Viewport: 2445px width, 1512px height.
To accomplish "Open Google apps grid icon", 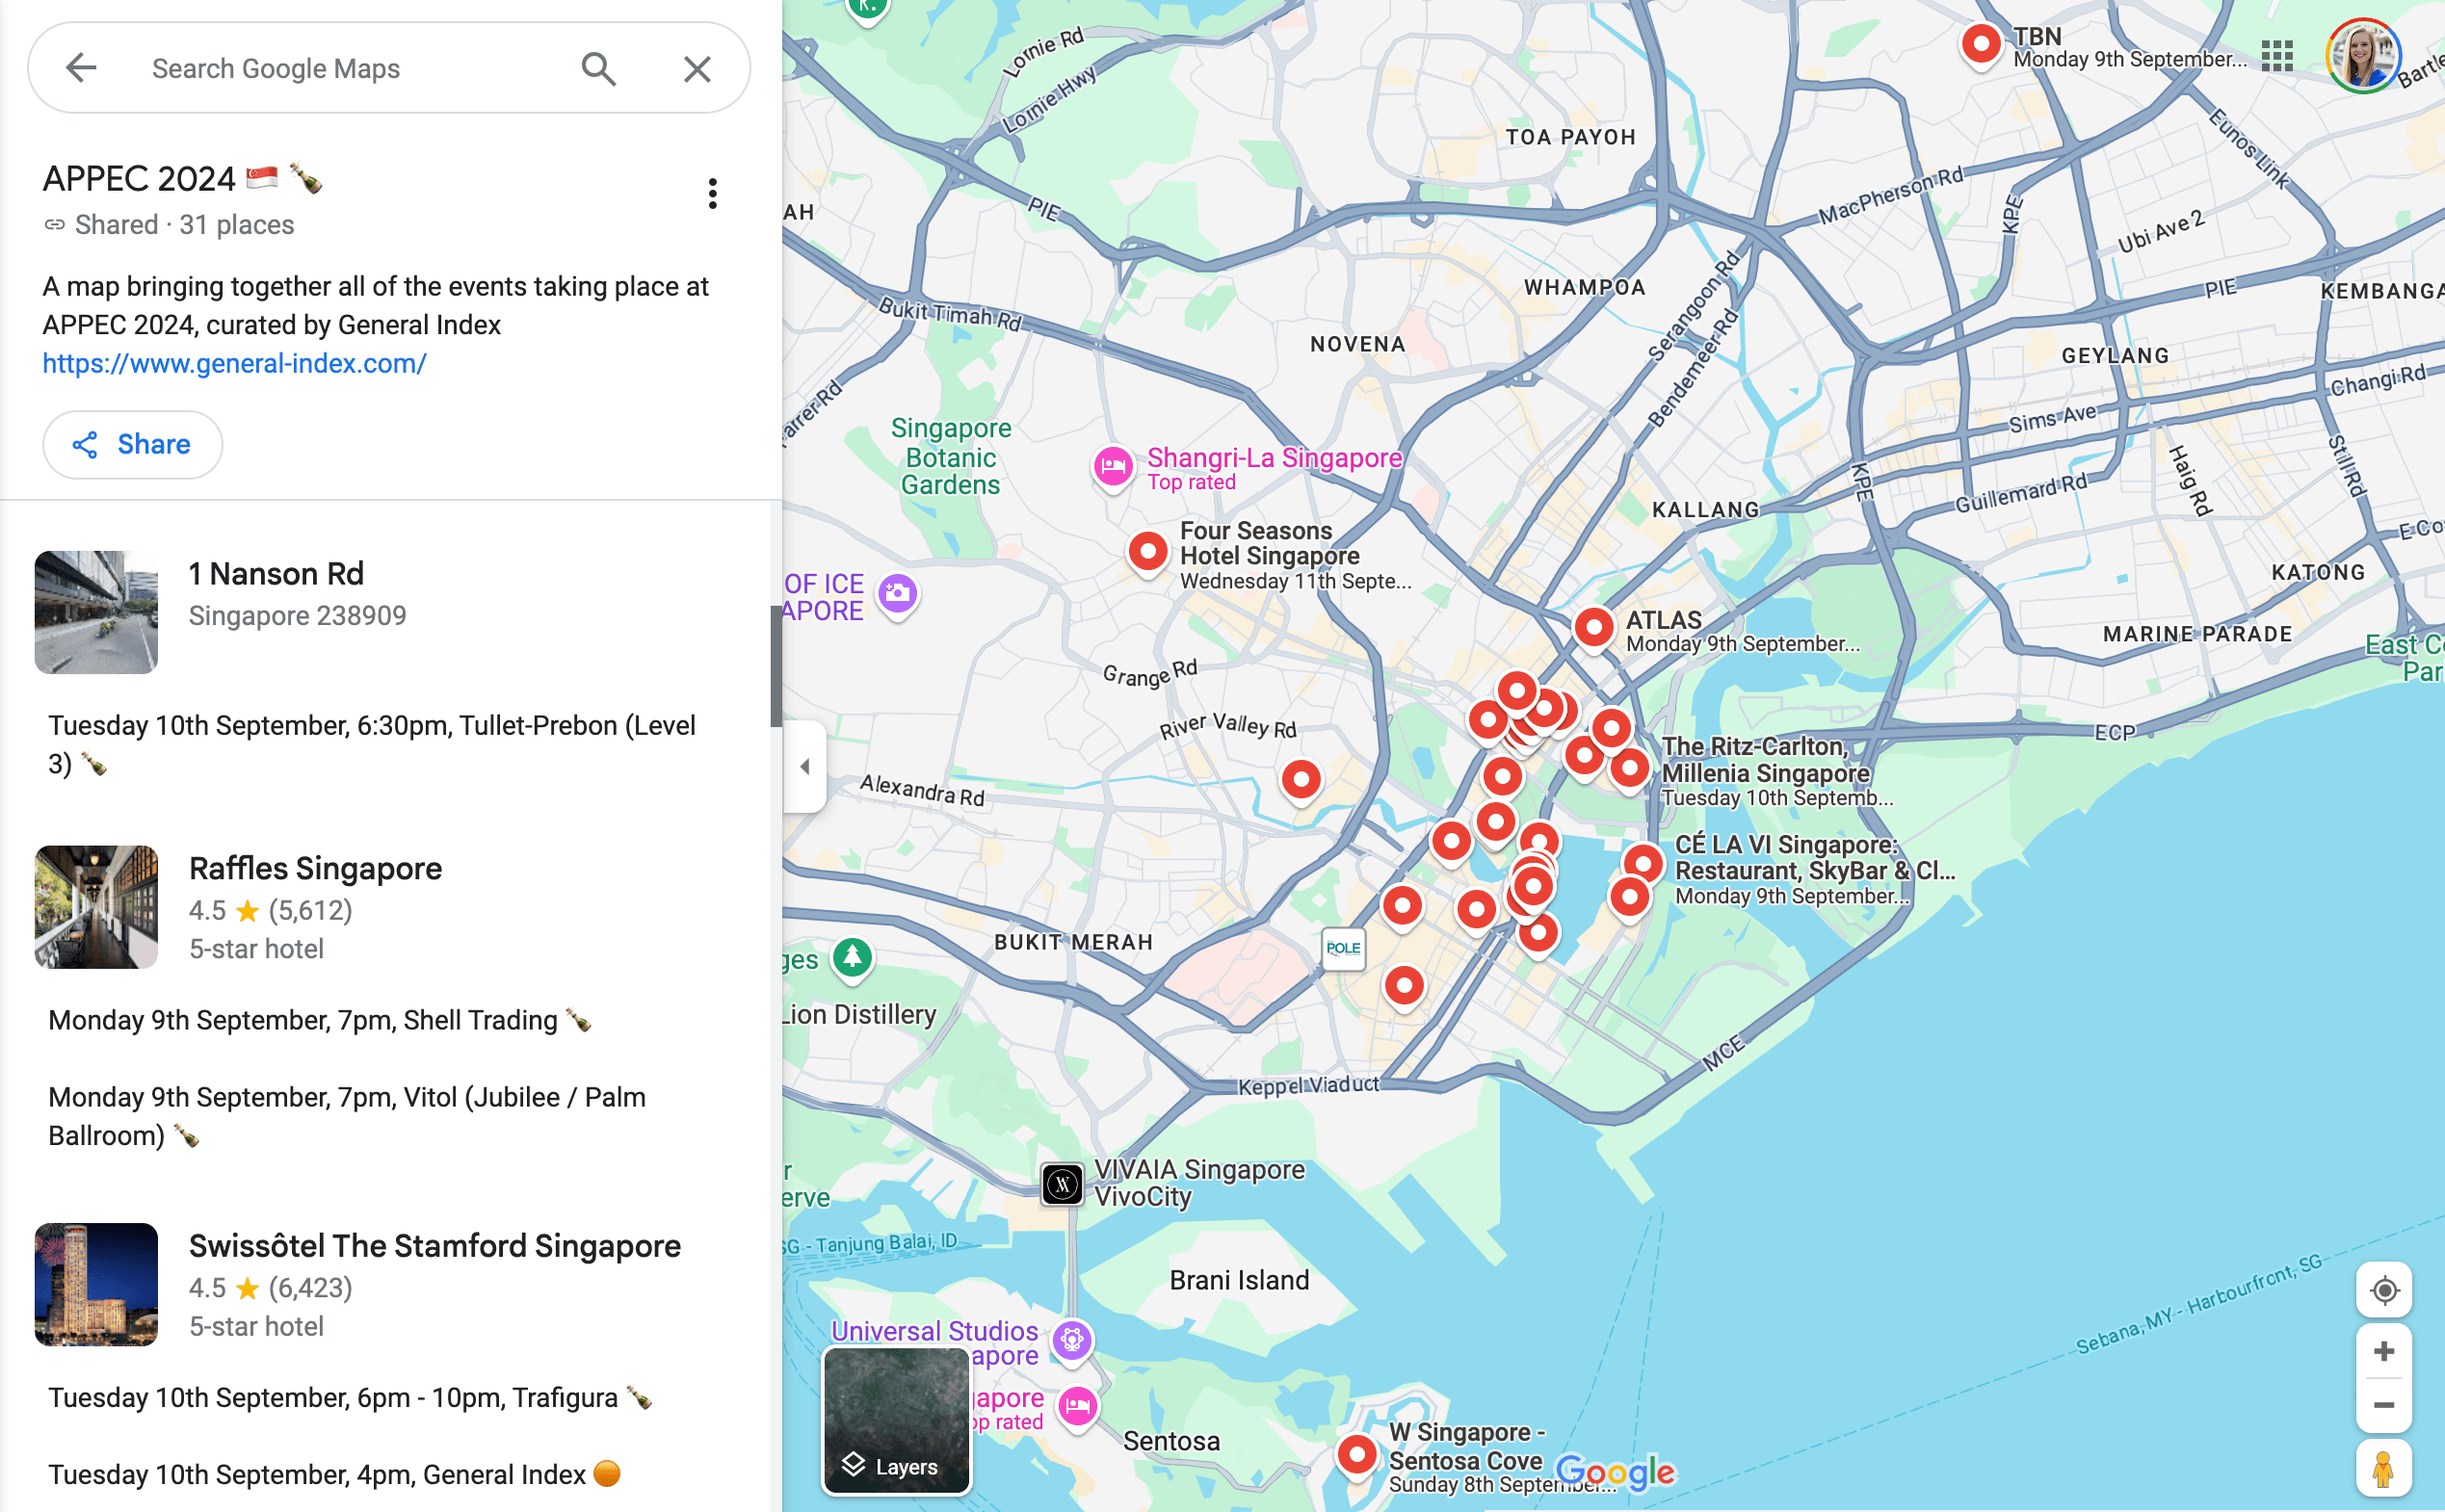I will coord(2277,56).
